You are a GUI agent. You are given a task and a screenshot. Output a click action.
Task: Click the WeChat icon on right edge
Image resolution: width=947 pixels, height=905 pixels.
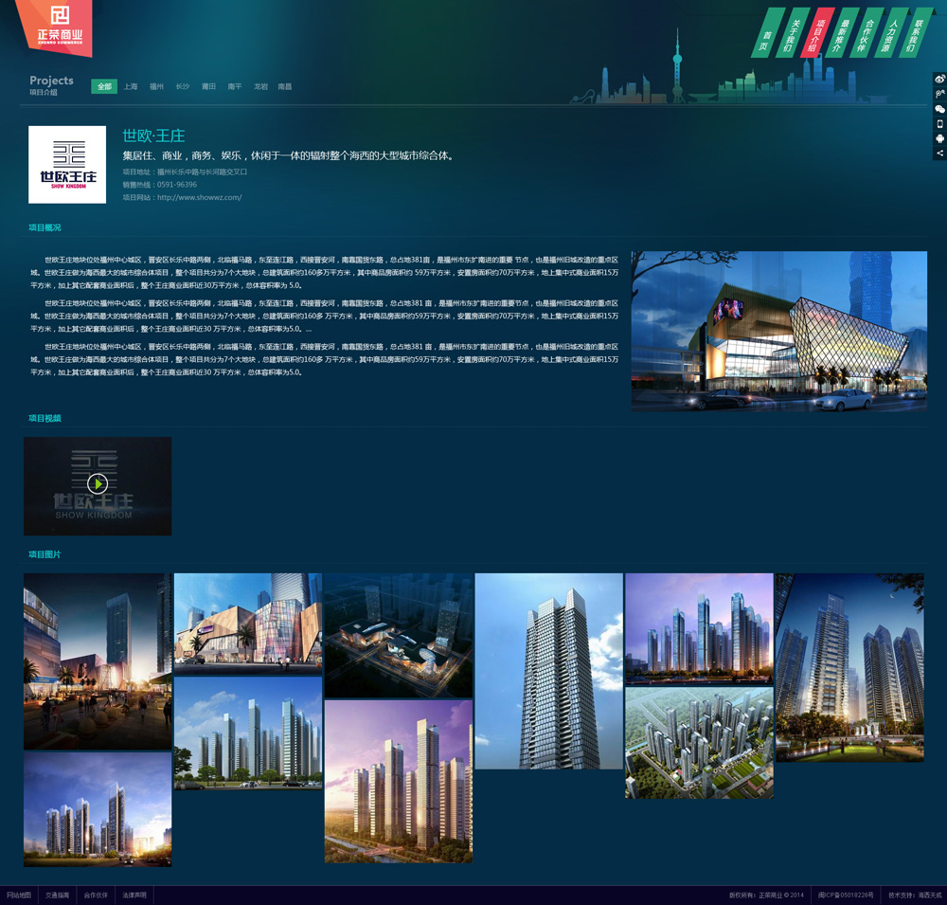[939, 109]
